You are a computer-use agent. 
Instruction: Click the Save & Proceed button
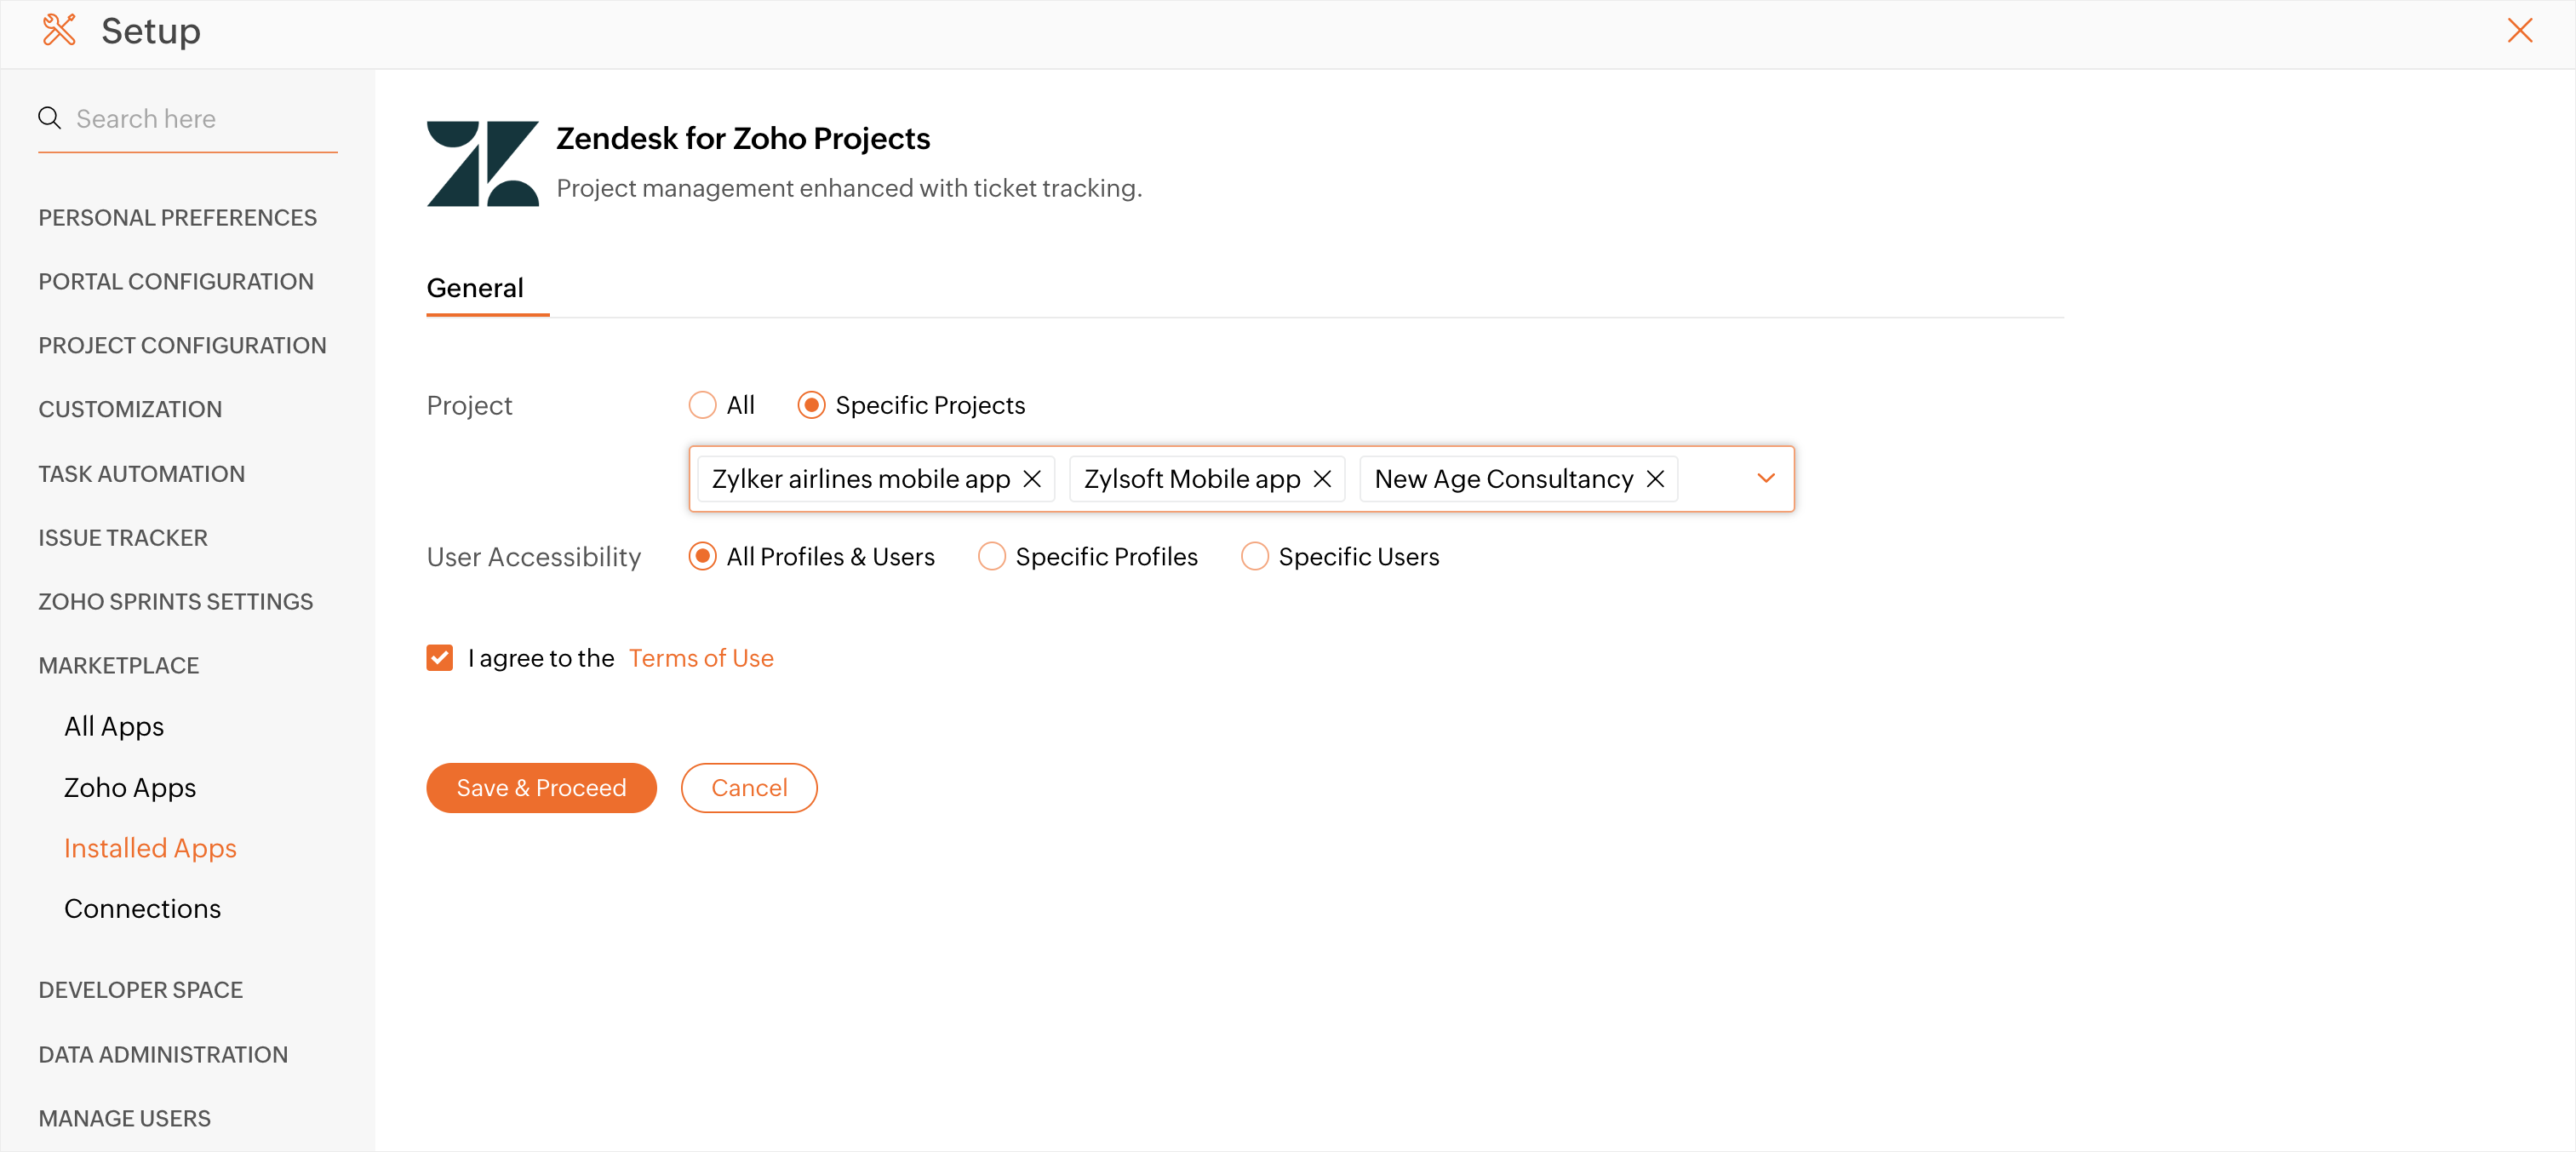point(541,787)
